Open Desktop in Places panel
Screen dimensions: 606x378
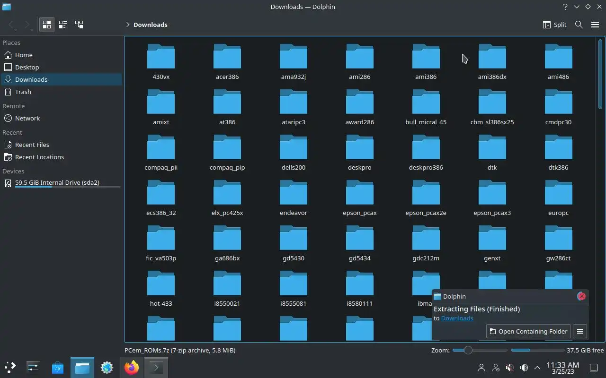coord(62,67)
